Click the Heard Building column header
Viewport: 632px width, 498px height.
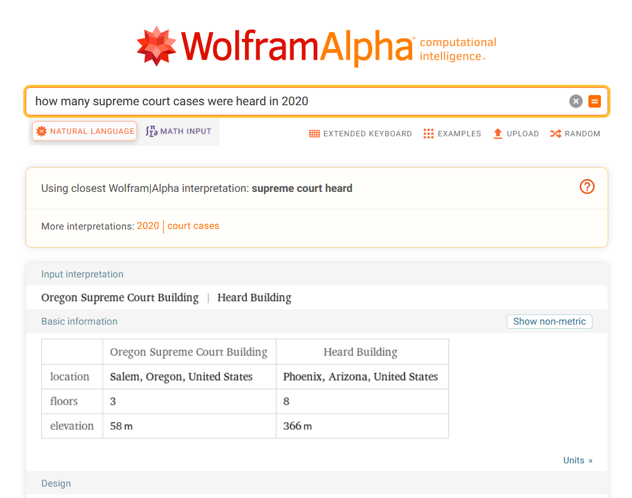(361, 352)
